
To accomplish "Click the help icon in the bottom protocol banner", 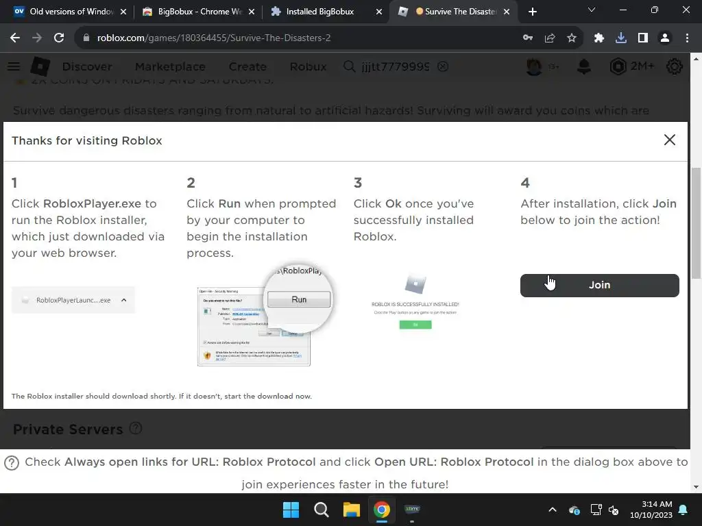I will pyautogui.click(x=12, y=463).
